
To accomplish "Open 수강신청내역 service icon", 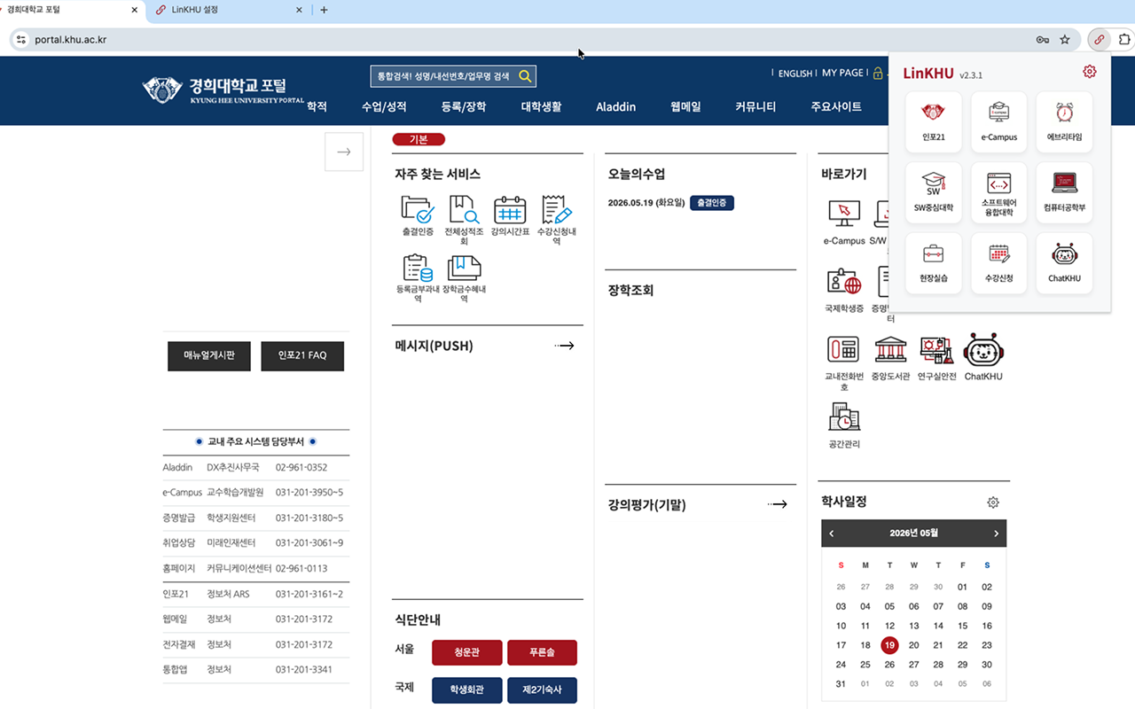I will 557,220.
